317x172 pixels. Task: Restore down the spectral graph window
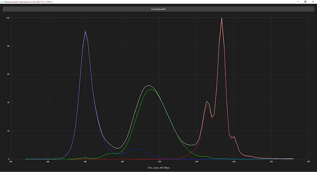(x=305, y=2)
